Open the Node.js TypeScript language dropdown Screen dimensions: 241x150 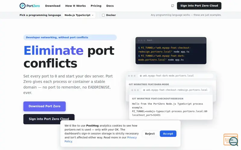click(x=79, y=15)
